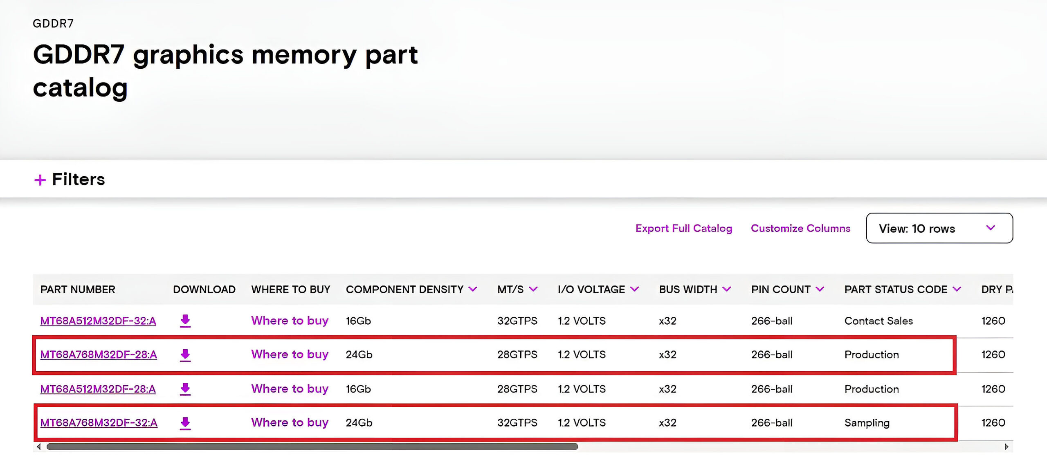The image size is (1047, 467).
Task: Toggle sorting on the I/O Voltage column
Action: 634,289
